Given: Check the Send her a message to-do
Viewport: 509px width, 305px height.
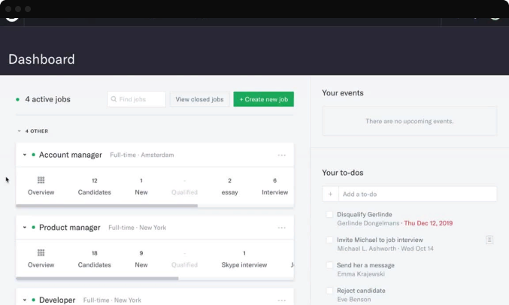Looking at the screenshot, I should 329,265.
